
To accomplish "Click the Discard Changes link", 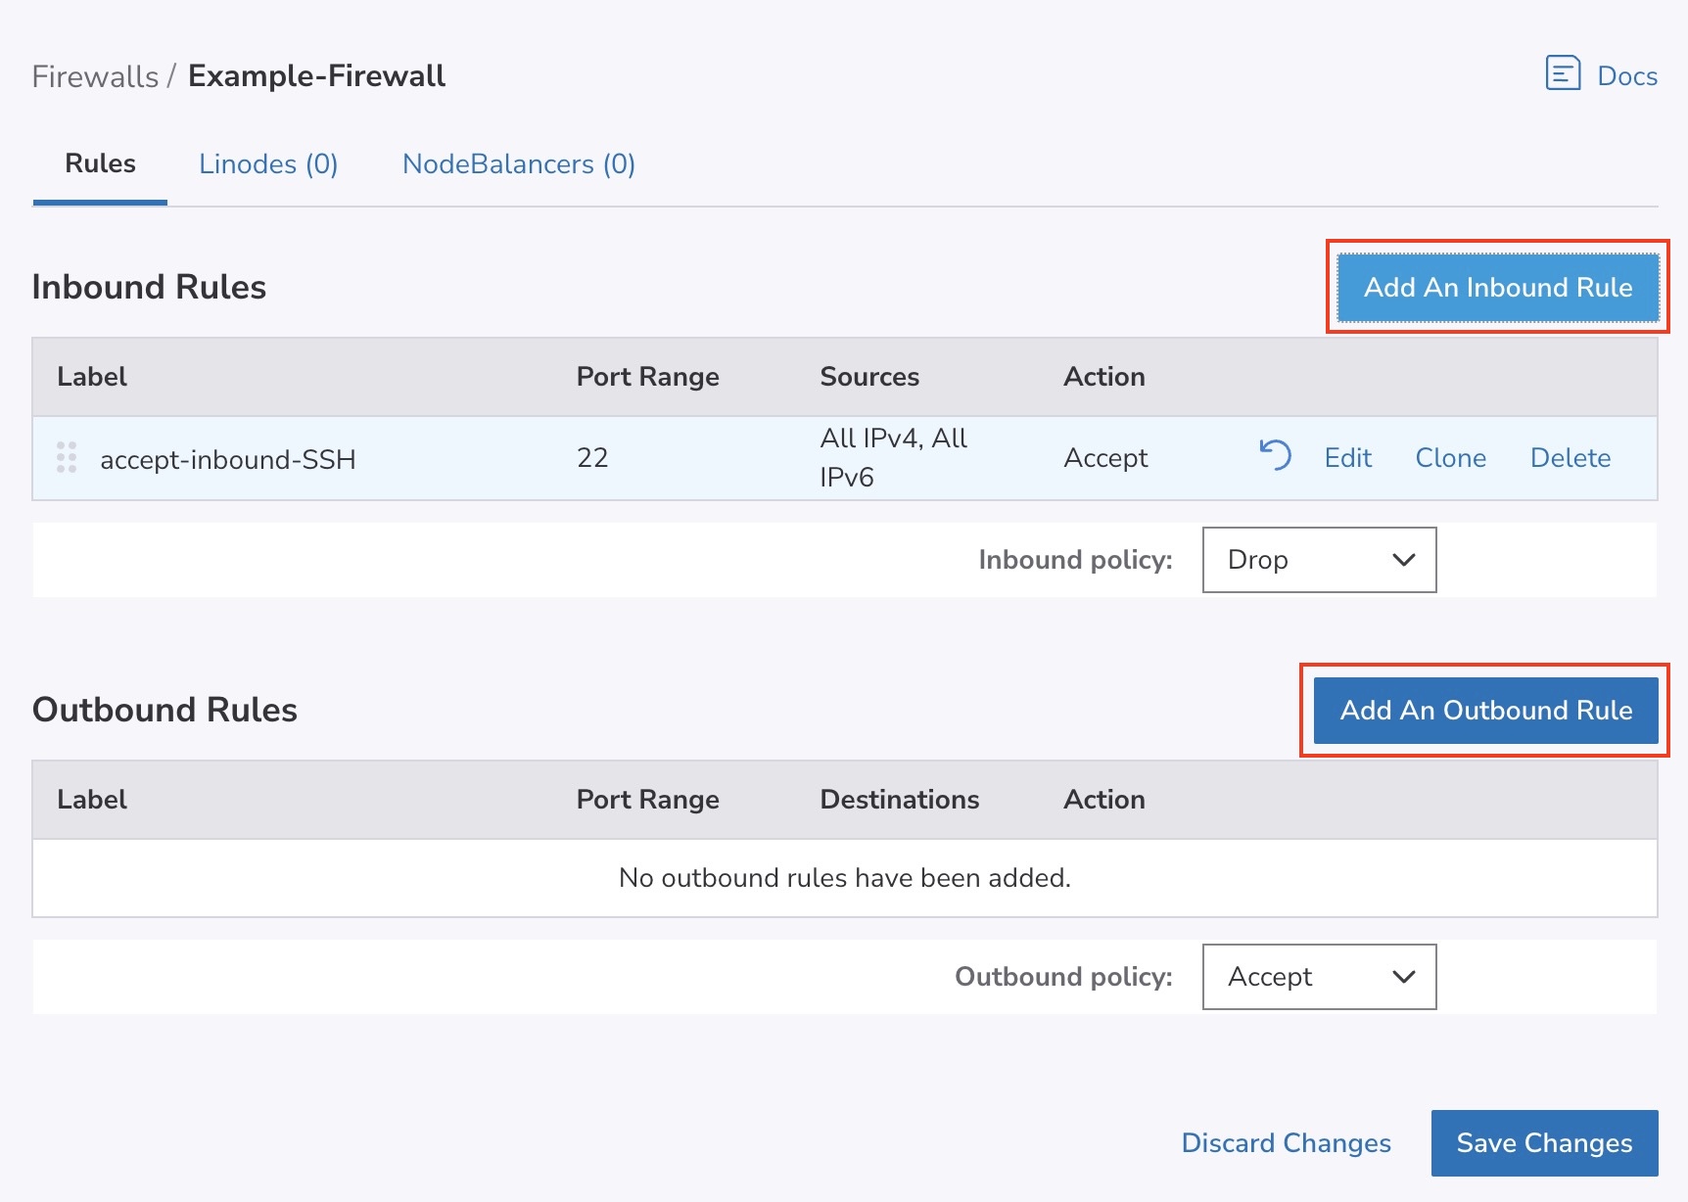I will click(x=1286, y=1142).
